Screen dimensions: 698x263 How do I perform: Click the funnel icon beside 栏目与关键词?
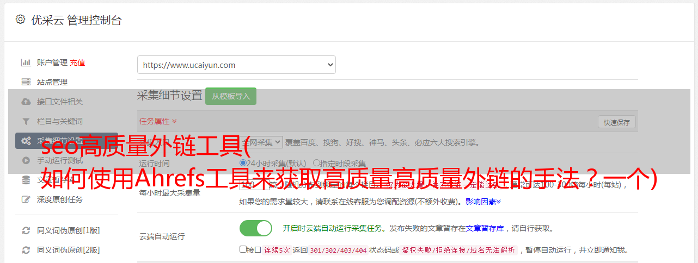(x=26, y=121)
